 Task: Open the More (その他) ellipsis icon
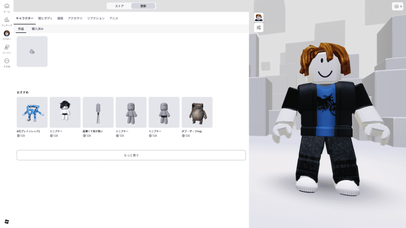[x=7, y=61]
